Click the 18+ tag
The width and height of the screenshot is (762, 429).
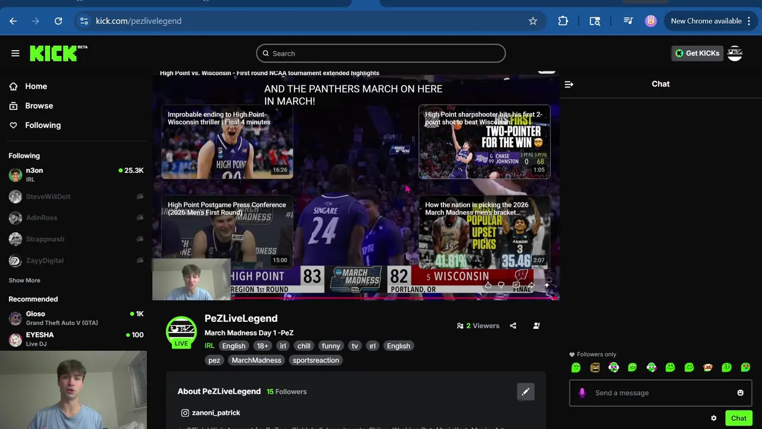(x=263, y=346)
